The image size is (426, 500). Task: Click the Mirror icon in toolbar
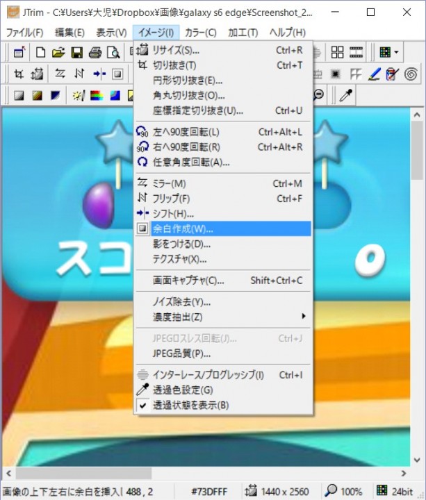click(60, 74)
